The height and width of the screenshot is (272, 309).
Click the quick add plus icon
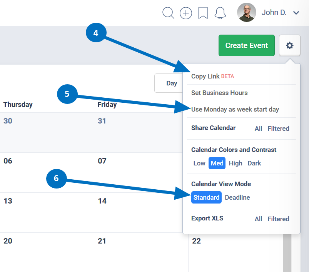tap(186, 13)
